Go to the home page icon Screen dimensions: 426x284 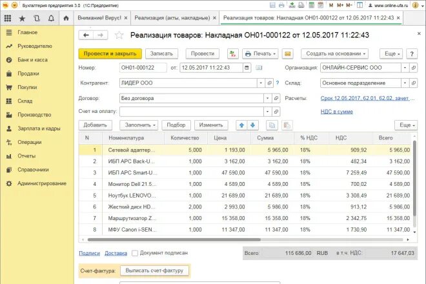click(x=66, y=18)
